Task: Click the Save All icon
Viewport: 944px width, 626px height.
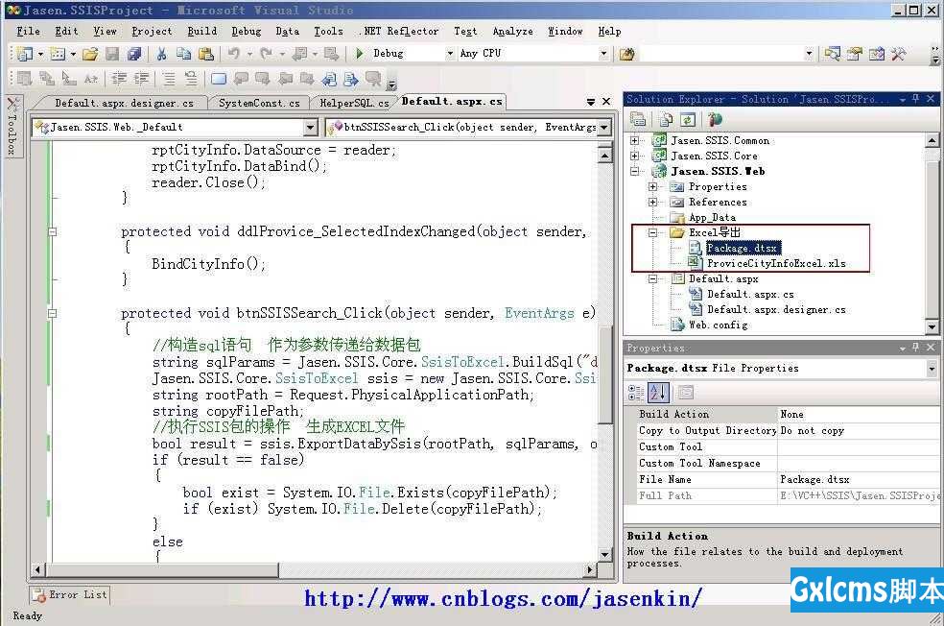Action: 133,54
